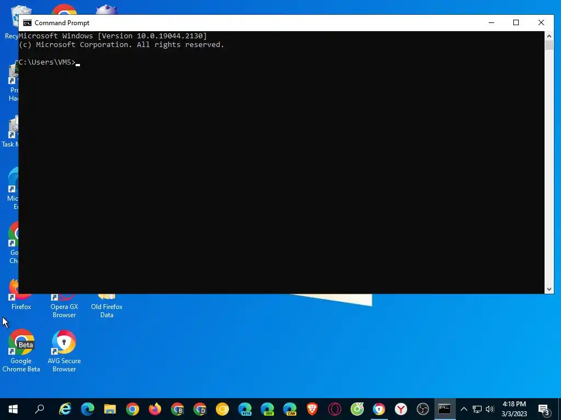The height and width of the screenshot is (420, 561).
Task: Launch Firefox from the taskbar
Action: click(x=155, y=409)
